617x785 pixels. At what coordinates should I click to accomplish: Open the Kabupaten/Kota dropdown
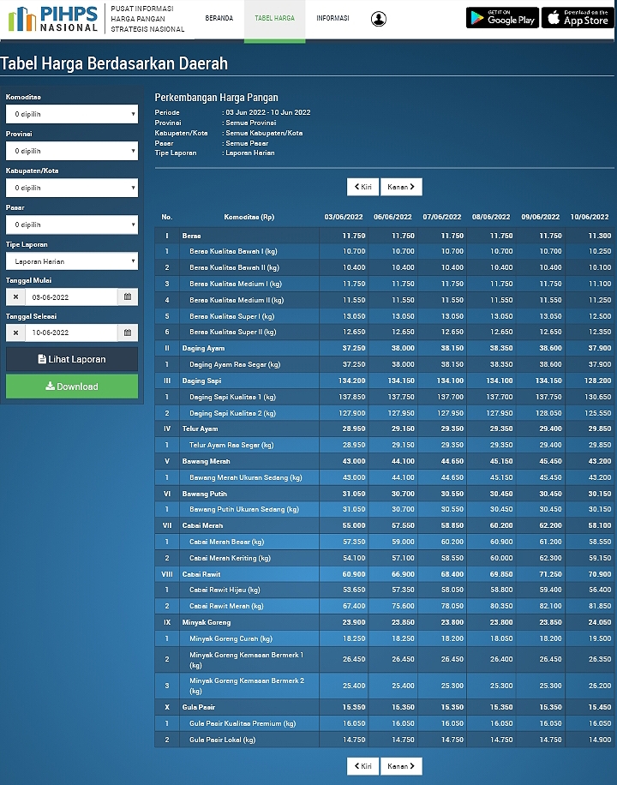tap(72, 188)
